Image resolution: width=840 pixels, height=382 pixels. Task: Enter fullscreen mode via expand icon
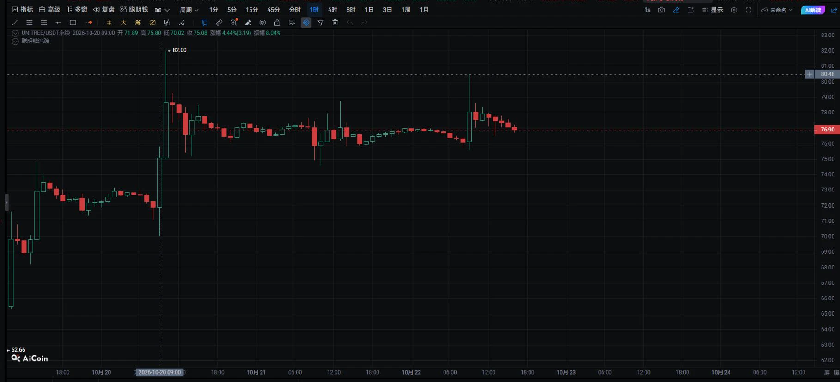point(749,10)
